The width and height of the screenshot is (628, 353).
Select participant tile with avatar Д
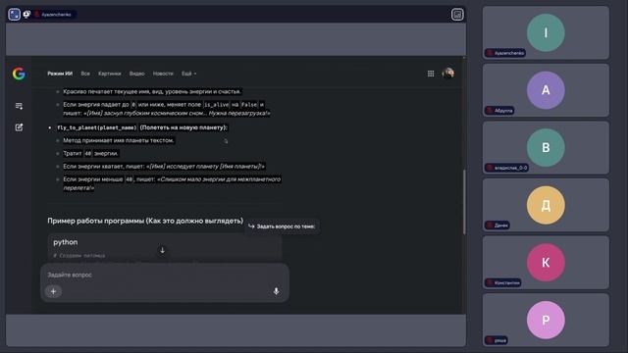click(x=546, y=205)
